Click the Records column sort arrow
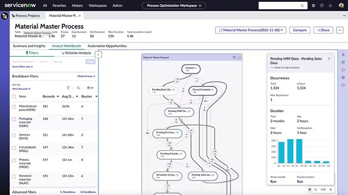Screen dimensions: 348x195 (58, 97)
